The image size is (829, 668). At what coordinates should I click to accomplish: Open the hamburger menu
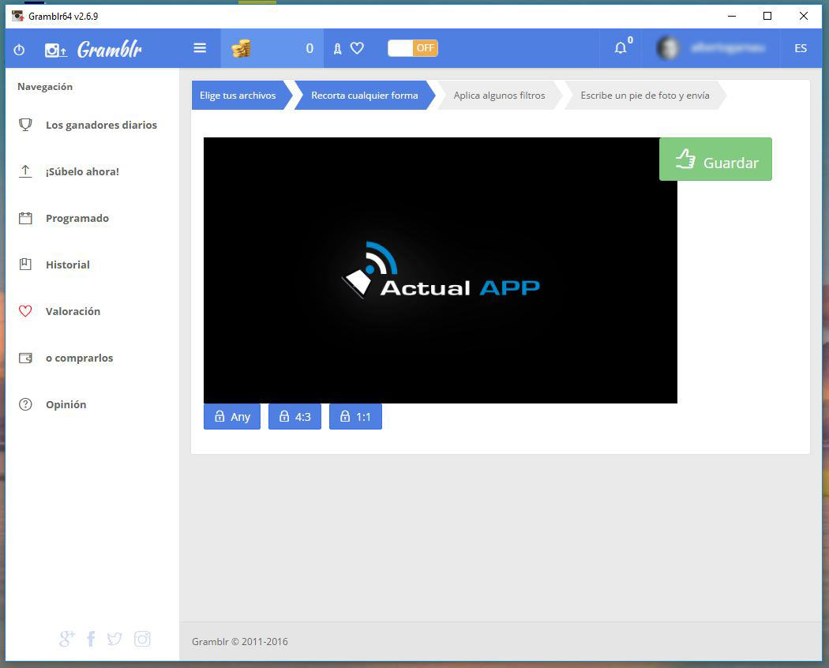[x=200, y=48]
